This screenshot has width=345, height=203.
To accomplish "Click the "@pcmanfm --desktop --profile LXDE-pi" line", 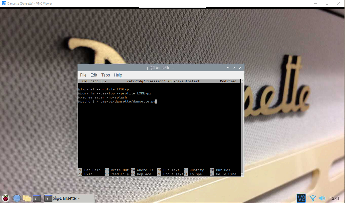I will pos(114,93).
